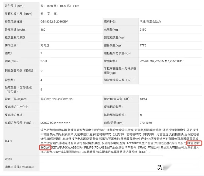Click the 燃料种类 label
The image size is (204, 176).
point(110,22)
